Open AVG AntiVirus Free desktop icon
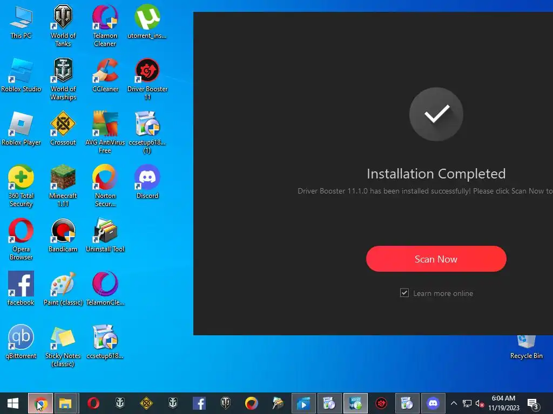The image size is (553, 414). point(105,133)
